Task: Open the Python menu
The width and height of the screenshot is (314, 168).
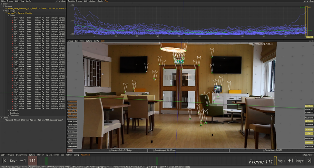Action: coord(69,155)
